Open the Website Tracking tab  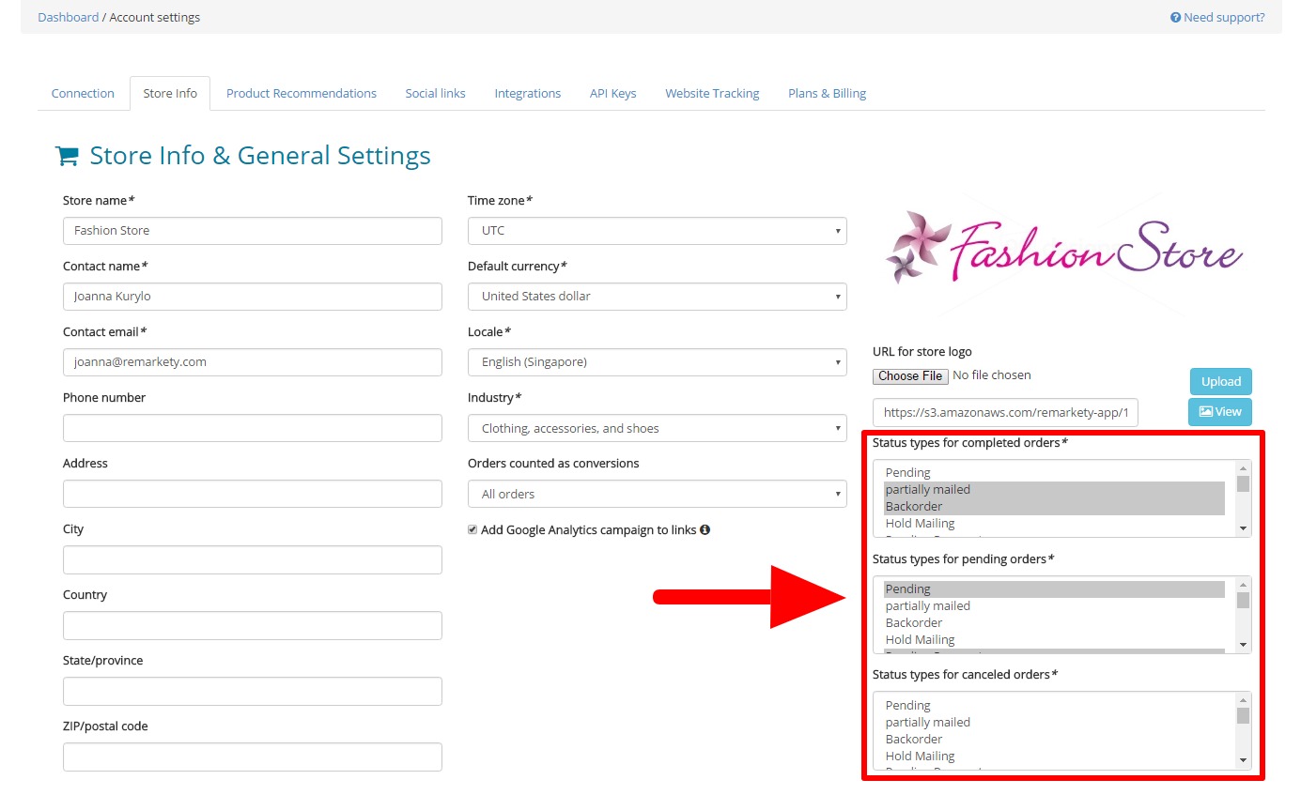[x=712, y=93]
